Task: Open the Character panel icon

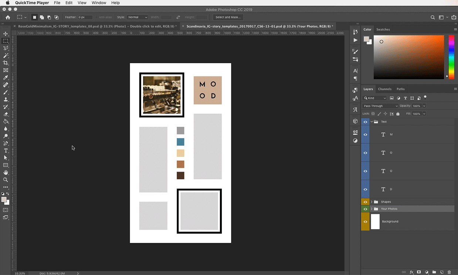Action: click(355, 71)
